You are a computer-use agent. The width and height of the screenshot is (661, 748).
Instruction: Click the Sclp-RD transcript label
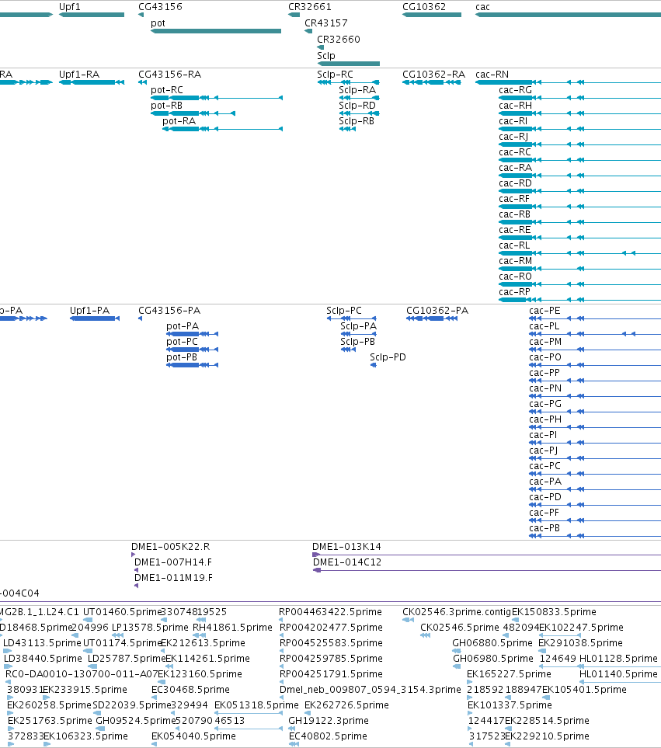pos(357,106)
